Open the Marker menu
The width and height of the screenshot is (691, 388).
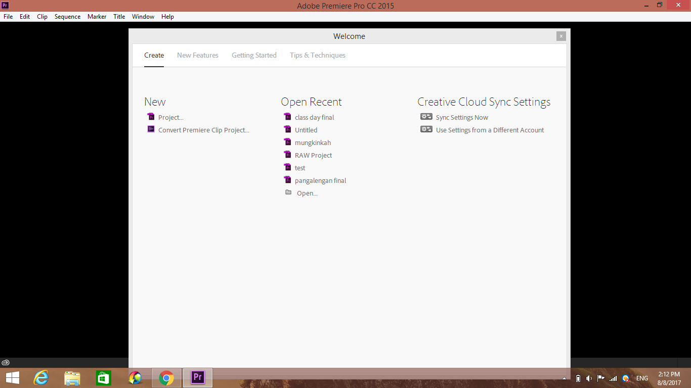point(97,16)
